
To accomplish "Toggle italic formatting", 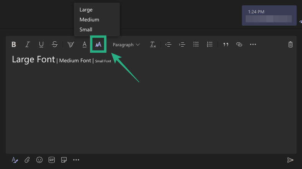I will point(27,44).
